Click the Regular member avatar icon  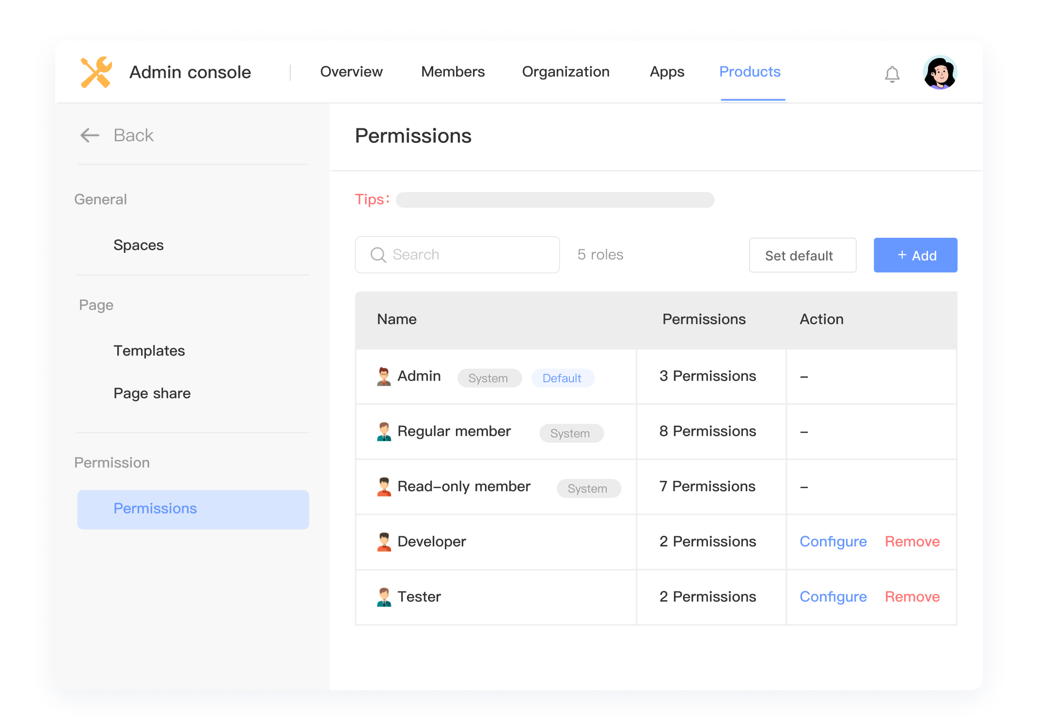coord(384,432)
